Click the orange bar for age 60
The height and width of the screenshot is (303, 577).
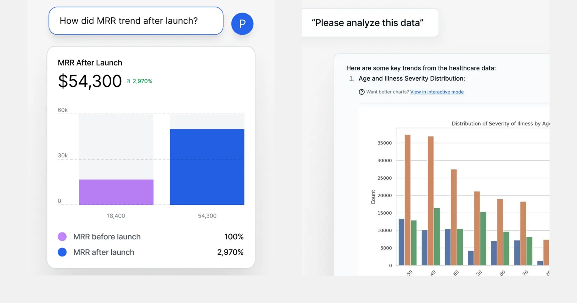tap(454, 217)
